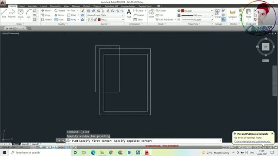Select the Text annotation tool
The height and width of the screenshot is (156, 278).
[129, 13]
